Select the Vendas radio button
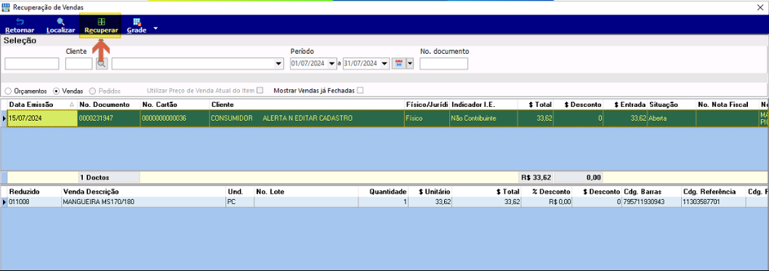The height and width of the screenshot is (271, 769). (x=57, y=91)
